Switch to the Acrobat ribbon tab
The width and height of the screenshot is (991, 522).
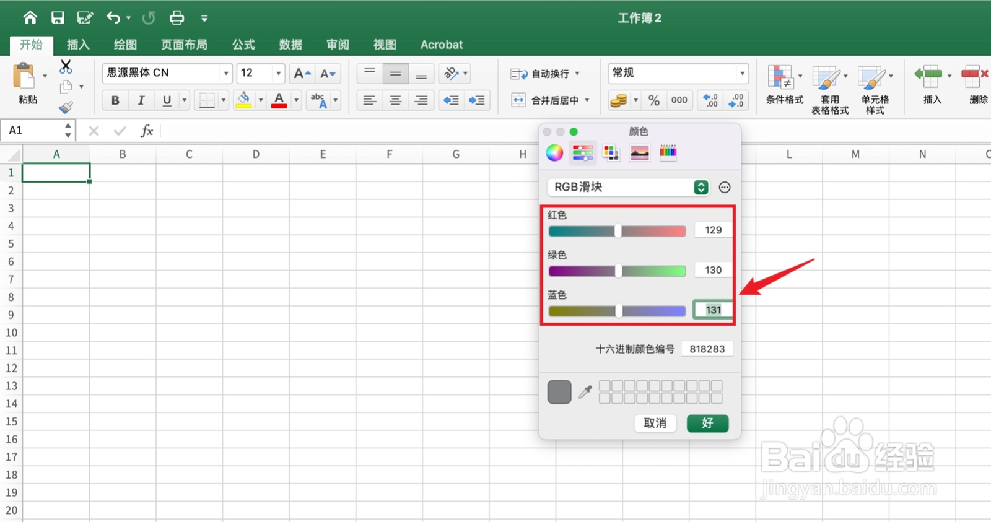point(442,45)
